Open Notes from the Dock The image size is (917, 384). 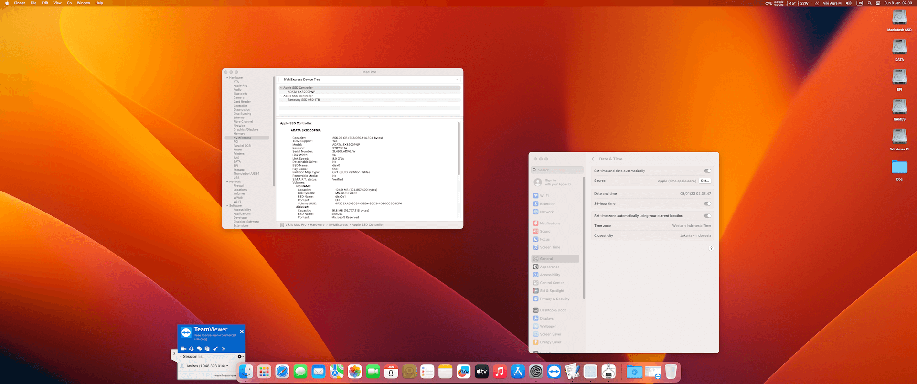click(446, 372)
